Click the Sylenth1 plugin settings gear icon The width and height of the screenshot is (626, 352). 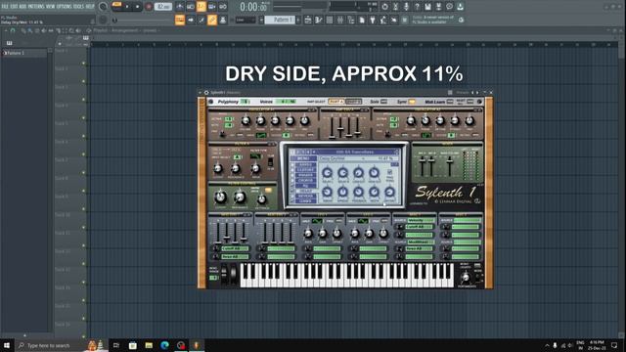(206, 93)
